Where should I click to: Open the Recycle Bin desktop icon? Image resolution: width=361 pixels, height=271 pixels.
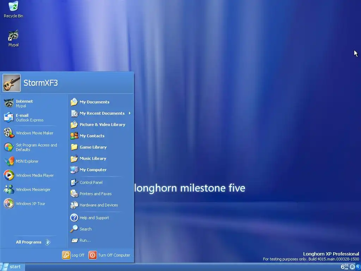click(x=13, y=6)
